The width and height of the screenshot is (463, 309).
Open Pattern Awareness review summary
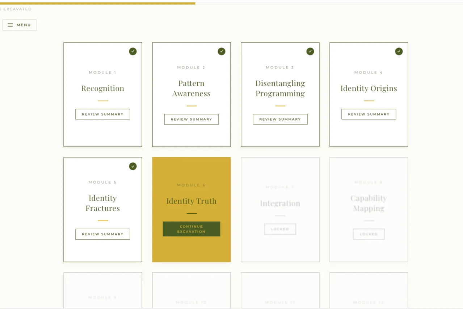(191, 119)
